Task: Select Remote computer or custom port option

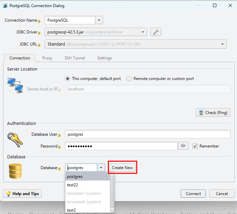Action: coord(160,79)
